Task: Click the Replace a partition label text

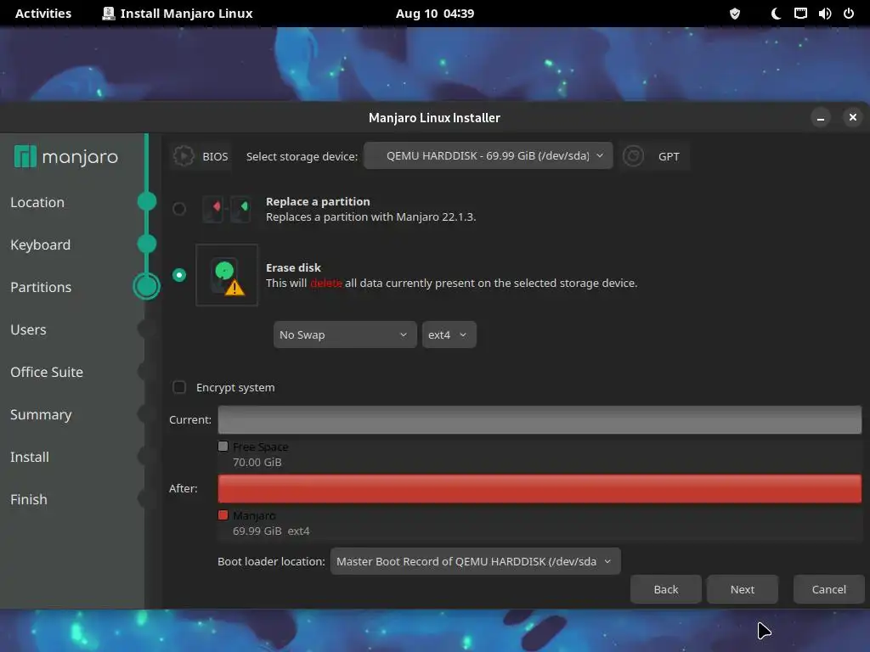Action: tap(318, 202)
